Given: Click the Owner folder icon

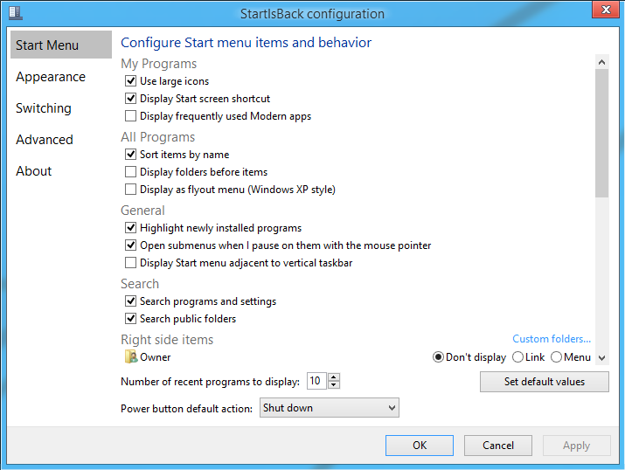Looking at the screenshot, I should pos(131,356).
